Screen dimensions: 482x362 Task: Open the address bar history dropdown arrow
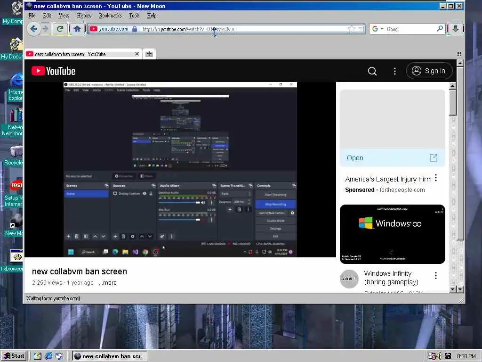point(361,29)
